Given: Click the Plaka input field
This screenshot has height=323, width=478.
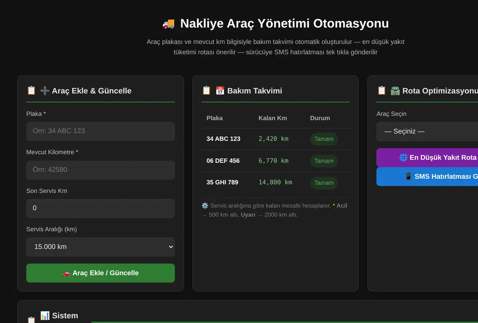Looking at the screenshot, I should [x=100, y=131].
